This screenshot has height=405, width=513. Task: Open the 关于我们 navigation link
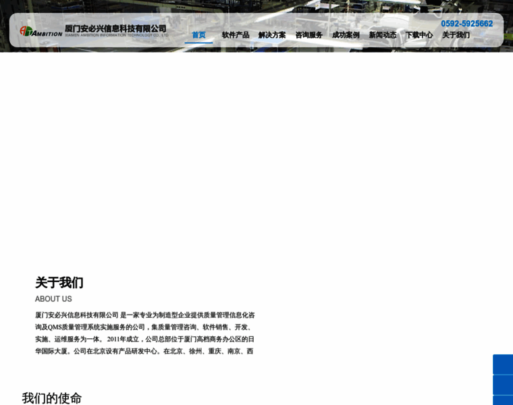click(456, 35)
